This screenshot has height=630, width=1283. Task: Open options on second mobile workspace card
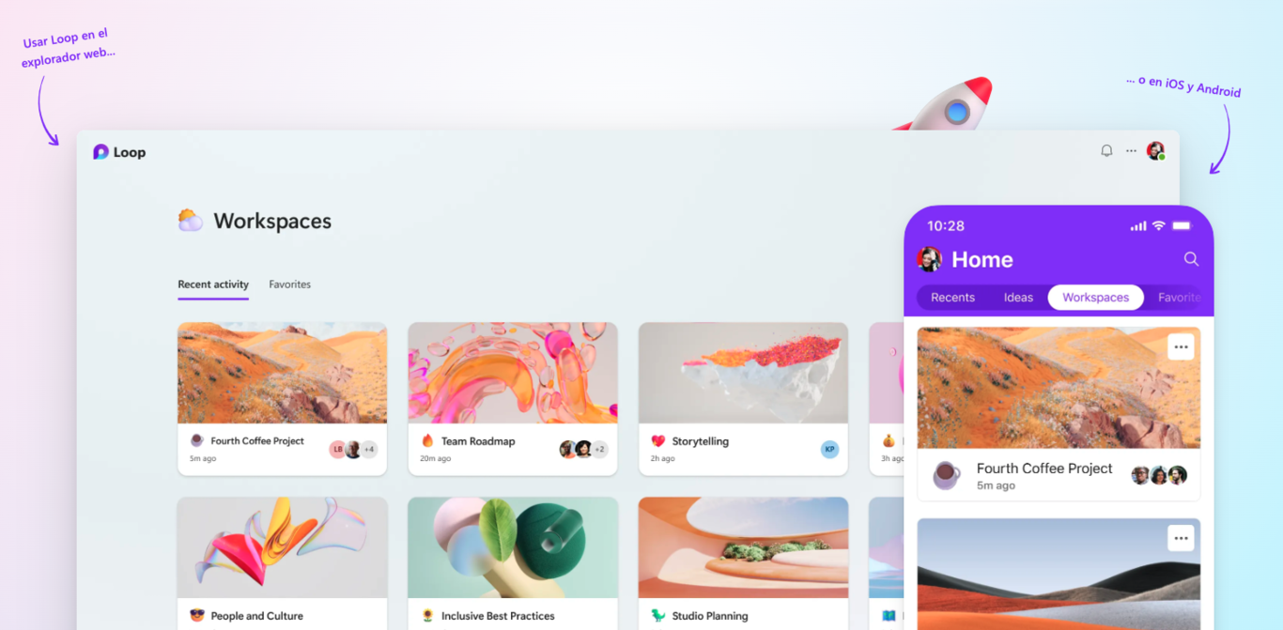1181,538
